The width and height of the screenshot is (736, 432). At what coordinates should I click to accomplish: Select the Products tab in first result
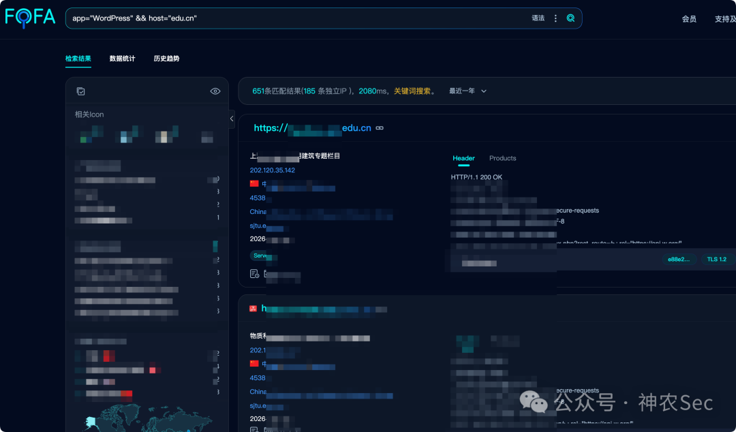(503, 158)
